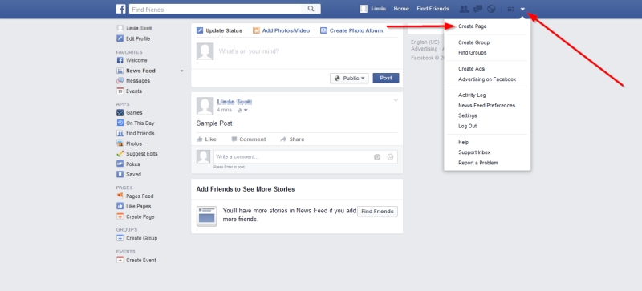Switch to Add Photos/Video tab
Viewport: 642px width, 291px height.
282,30
